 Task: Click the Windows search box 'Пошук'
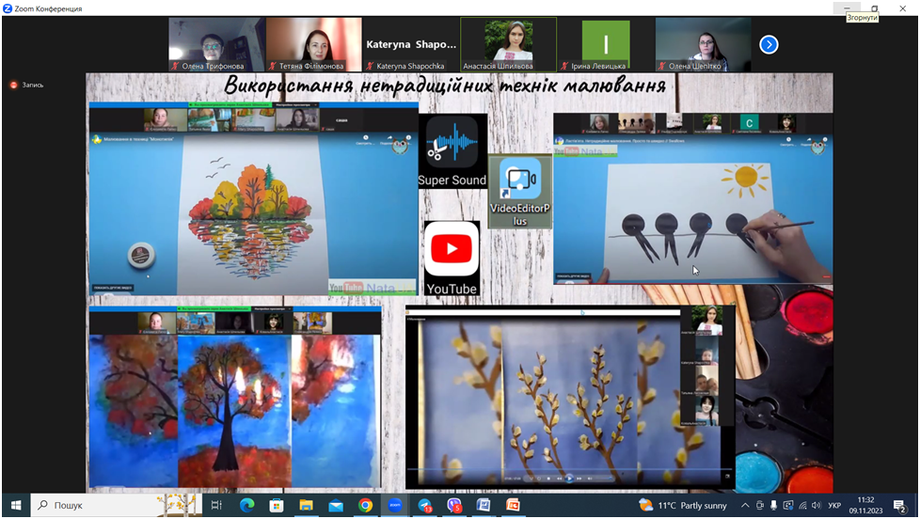pyautogui.click(x=94, y=506)
